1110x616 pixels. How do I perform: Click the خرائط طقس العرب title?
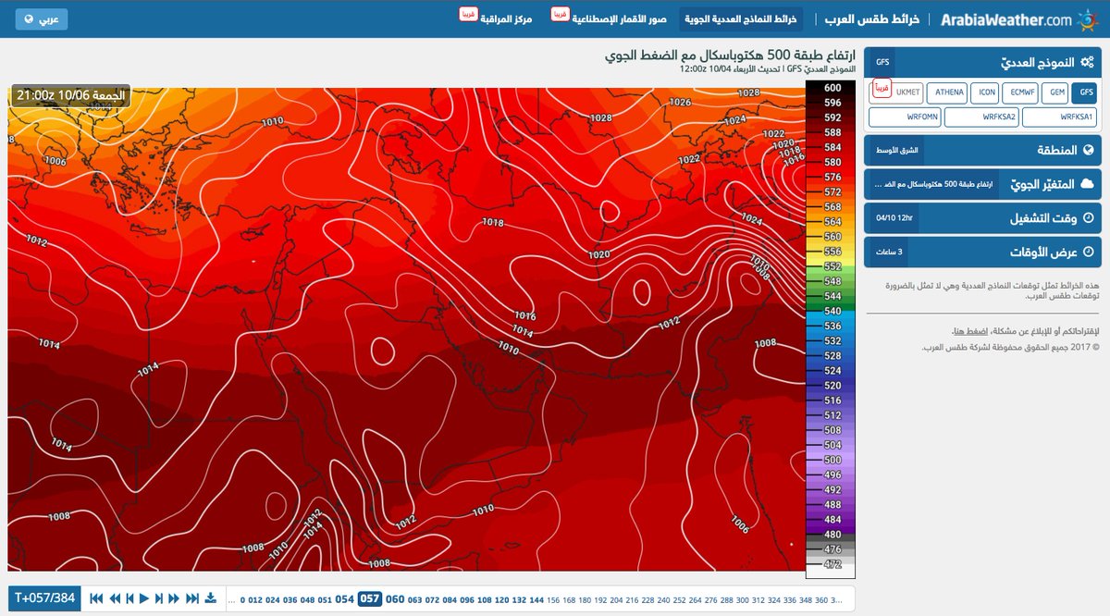pos(870,19)
